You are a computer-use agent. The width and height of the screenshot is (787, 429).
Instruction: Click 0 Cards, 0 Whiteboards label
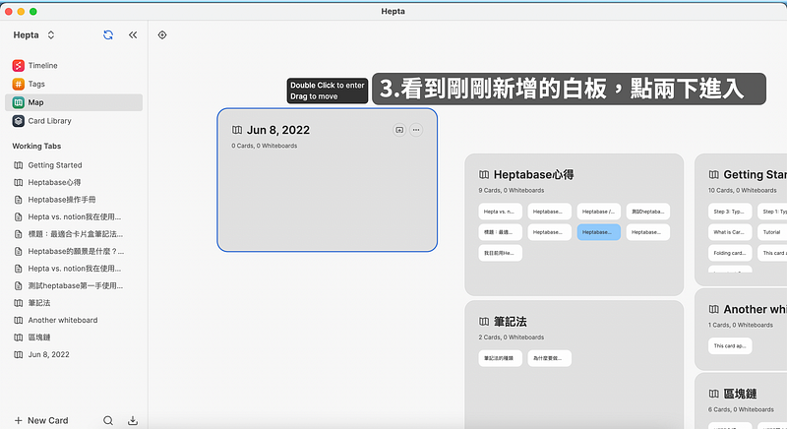pyautogui.click(x=264, y=146)
